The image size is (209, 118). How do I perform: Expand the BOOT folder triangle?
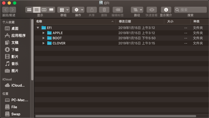pos(43,38)
